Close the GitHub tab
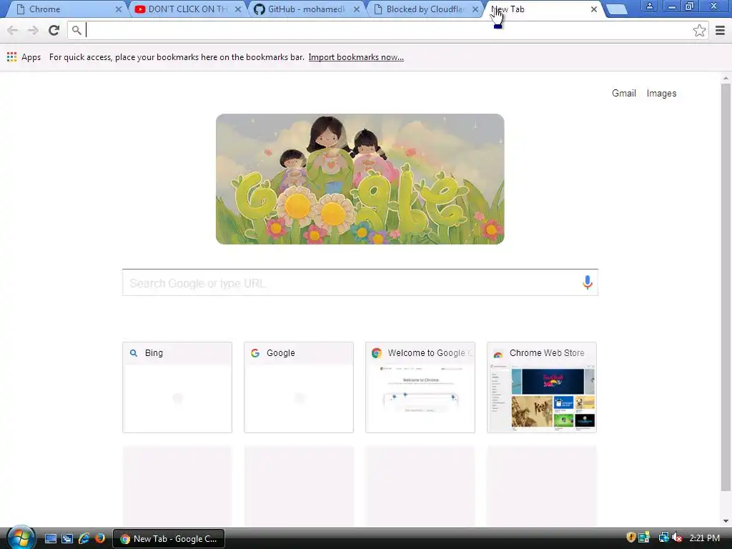732x549 pixels. coord(357,9)
